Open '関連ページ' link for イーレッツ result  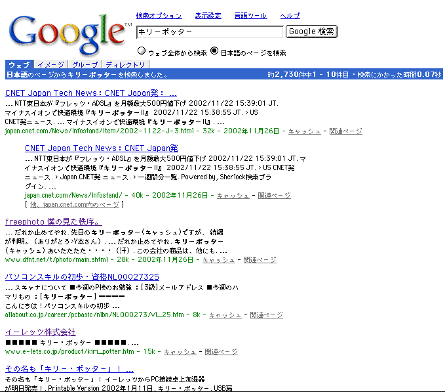click(221, 352)
